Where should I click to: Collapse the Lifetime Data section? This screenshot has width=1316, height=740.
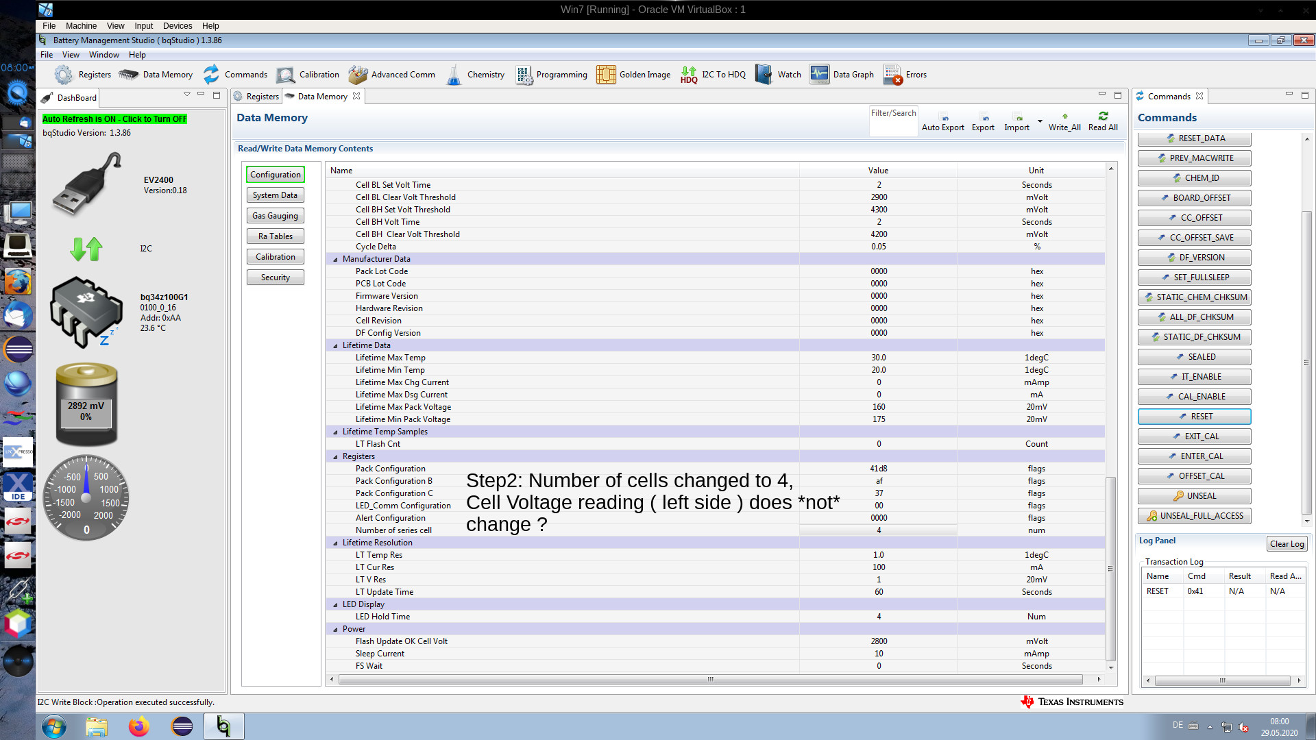click(x=335, y=346)
